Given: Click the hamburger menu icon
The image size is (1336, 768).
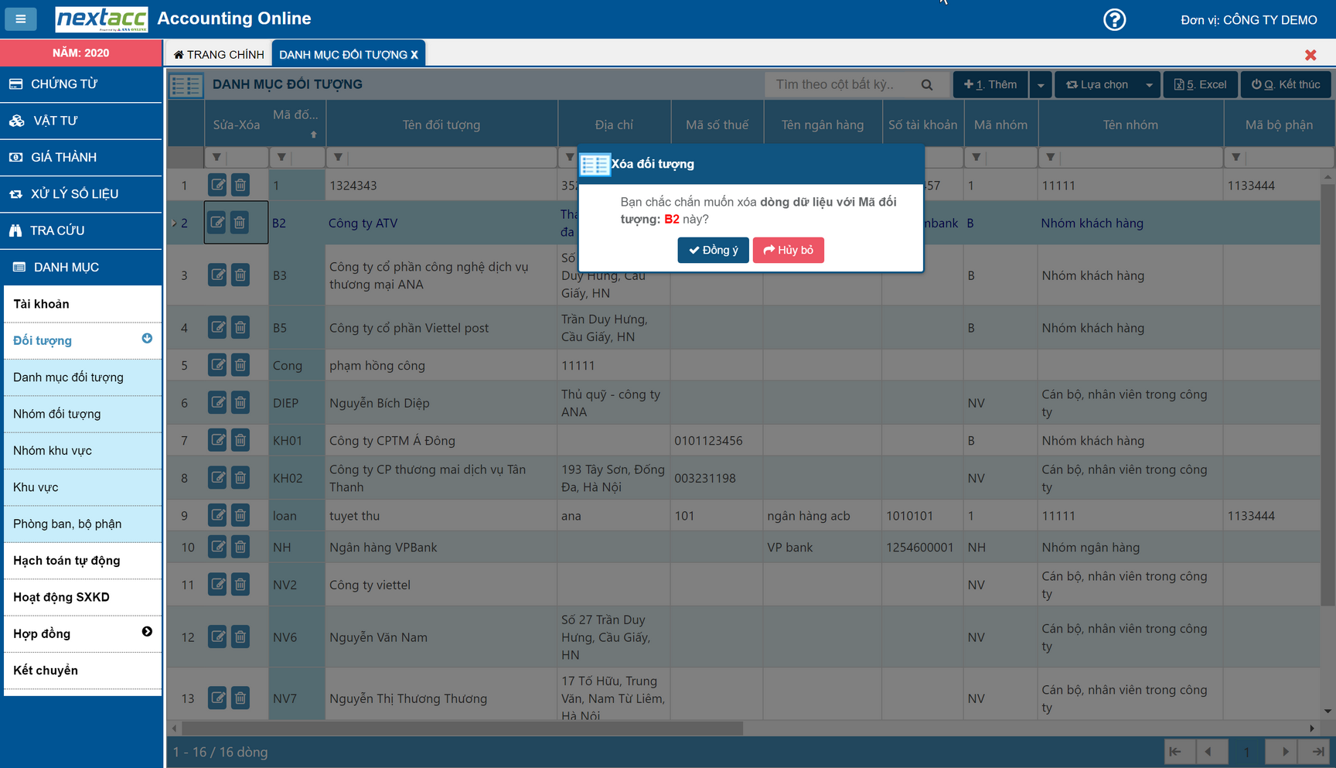Looking at the screenshot, I should [21, 19].
